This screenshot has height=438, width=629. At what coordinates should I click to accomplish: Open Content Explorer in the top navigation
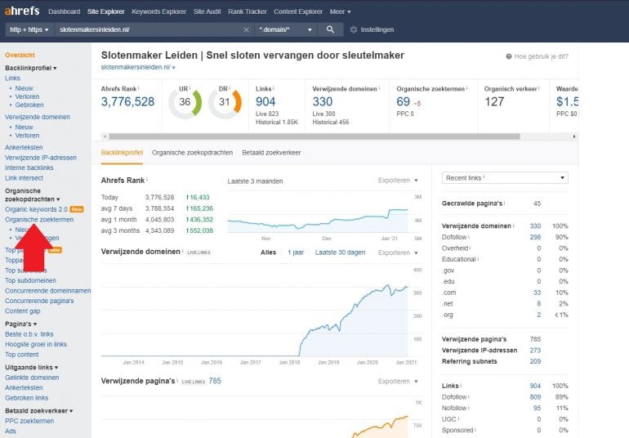298,11
